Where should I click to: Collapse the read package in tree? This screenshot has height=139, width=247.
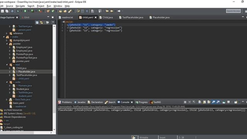[7, 64]
